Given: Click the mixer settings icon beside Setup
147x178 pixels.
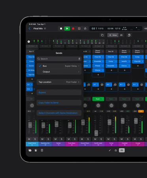Looking at the screenshot, I should (121, 35).
